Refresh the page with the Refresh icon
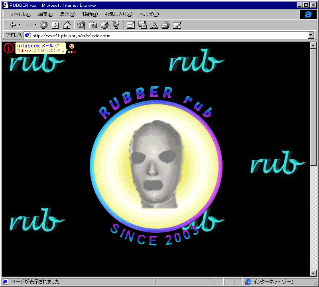This screenshot has width=319, height=287. [55, 25]
